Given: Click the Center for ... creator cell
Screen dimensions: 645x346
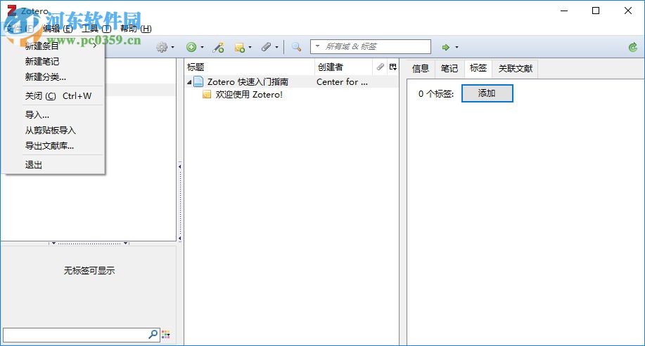Looking at the screenshot, I should [x=343, y=81].
